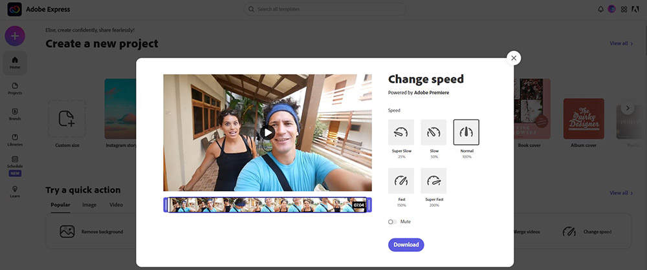The image size is (647, 270).
Task: Open Brands in the sidebar
Action: (15, 114)
